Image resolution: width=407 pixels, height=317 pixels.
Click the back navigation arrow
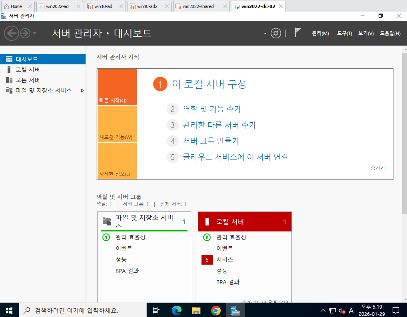click(12, 33)
